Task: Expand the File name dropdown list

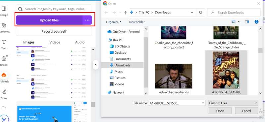Action: click(203, 103)
